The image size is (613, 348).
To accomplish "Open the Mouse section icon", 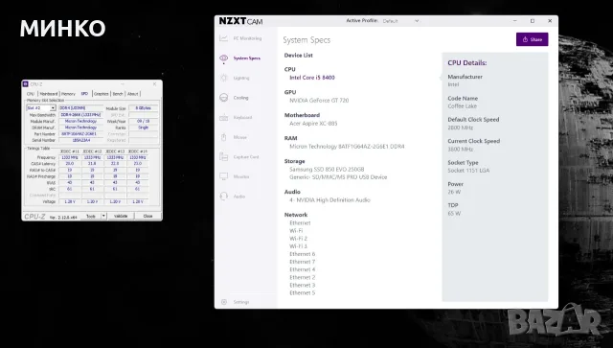I will click(223, 137).
